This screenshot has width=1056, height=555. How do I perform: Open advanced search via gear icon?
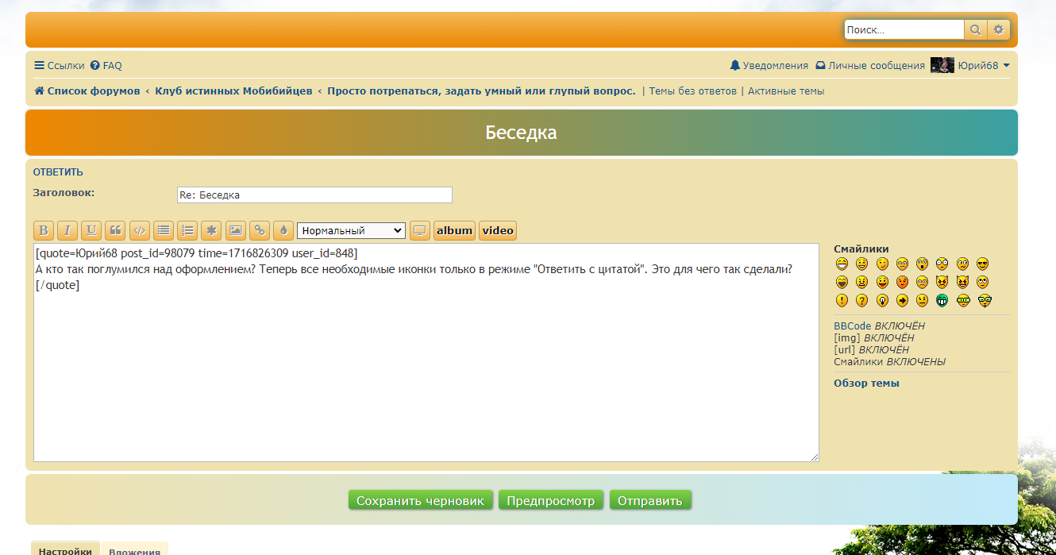click(x=999, y=30)
